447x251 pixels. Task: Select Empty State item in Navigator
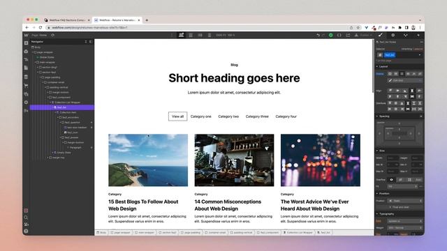click(x=64, y=153)
